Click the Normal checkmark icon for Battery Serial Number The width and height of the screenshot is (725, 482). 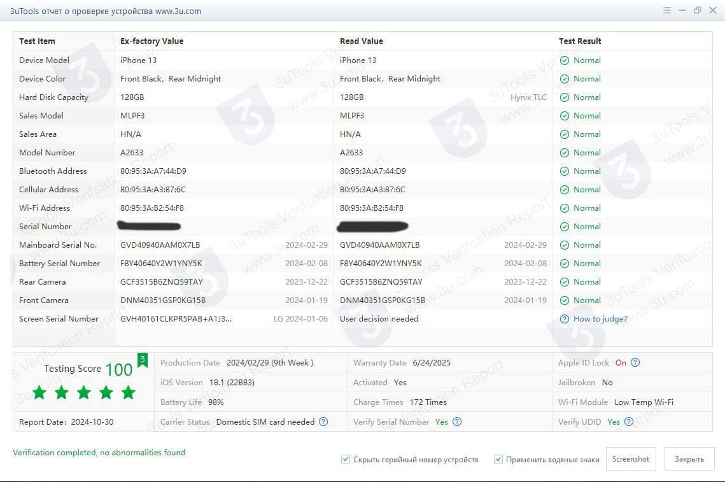(565, 264)
